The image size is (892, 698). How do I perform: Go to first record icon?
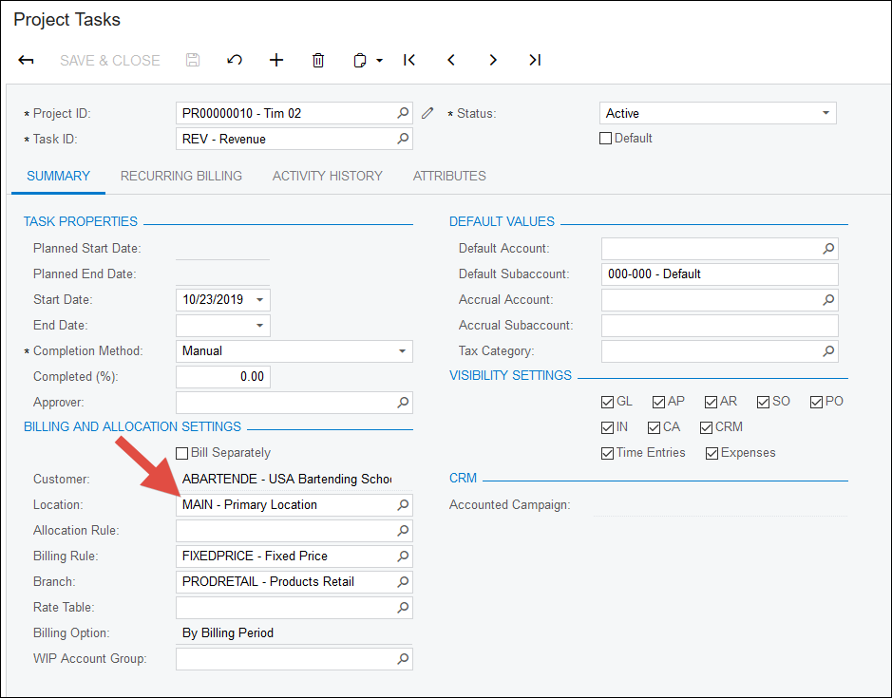[x=409, y=60]
